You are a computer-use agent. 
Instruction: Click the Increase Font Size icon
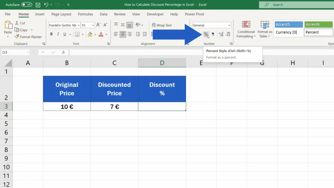point(98,25)
